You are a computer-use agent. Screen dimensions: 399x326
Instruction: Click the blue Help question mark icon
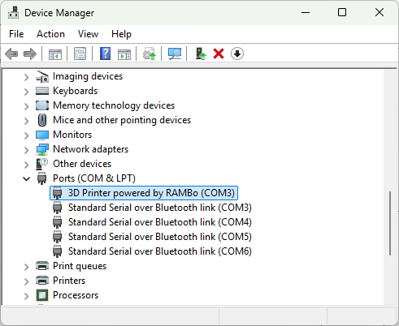coord(105,54)
